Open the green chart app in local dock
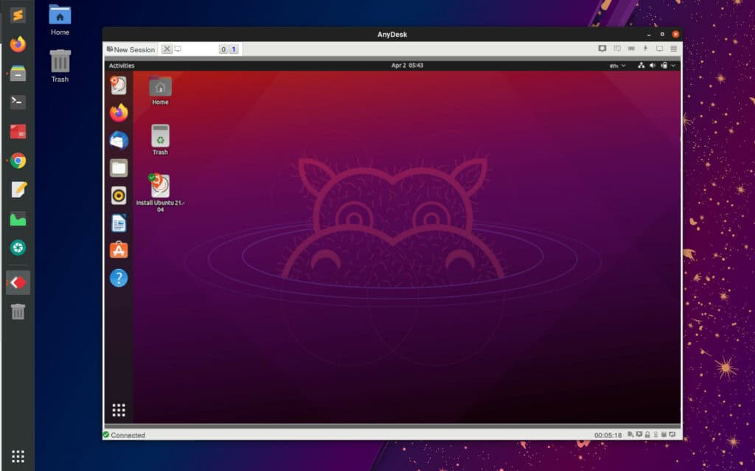The image size is (755, 471). [18, 219]
